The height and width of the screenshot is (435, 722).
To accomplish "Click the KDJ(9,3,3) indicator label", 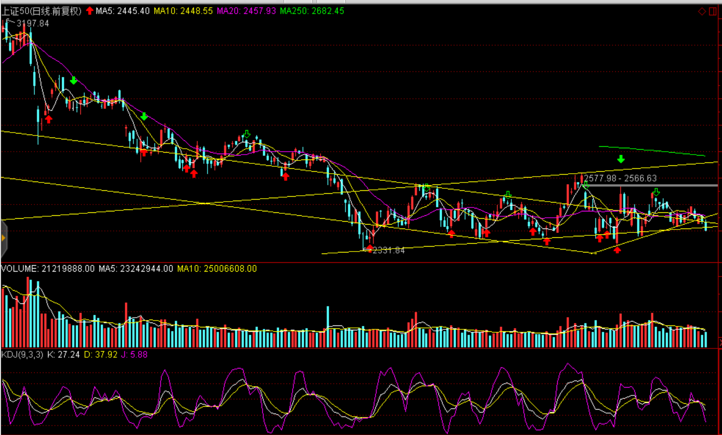I will click(22, 354).
